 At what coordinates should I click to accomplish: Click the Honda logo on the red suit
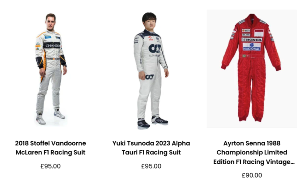click(252, 40)
